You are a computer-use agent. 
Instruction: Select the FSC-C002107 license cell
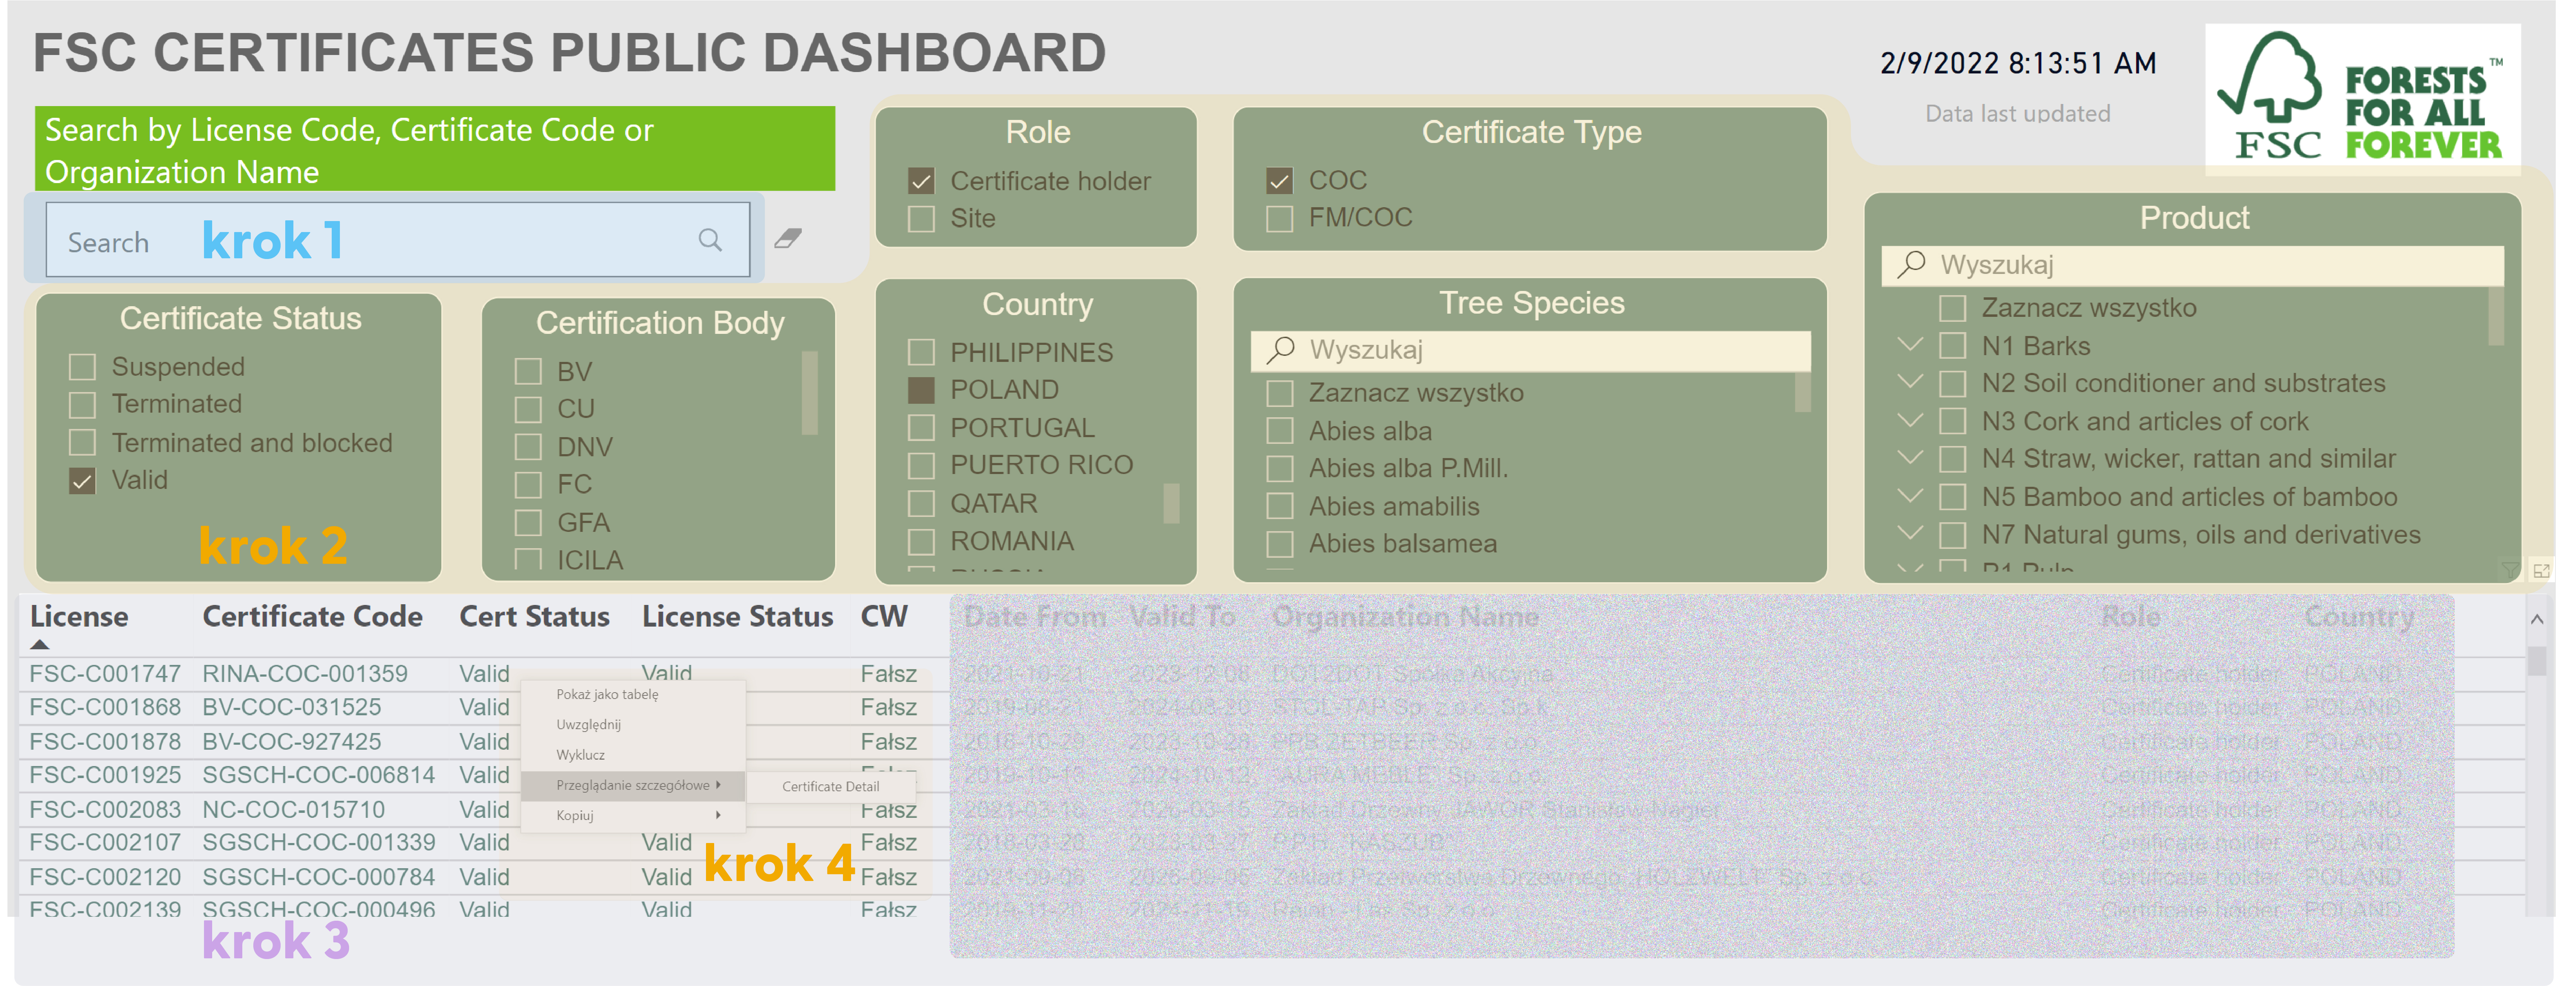pos(105,843)
